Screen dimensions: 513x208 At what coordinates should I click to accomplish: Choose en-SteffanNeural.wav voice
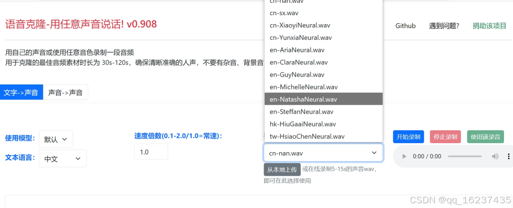pos(323,112)
